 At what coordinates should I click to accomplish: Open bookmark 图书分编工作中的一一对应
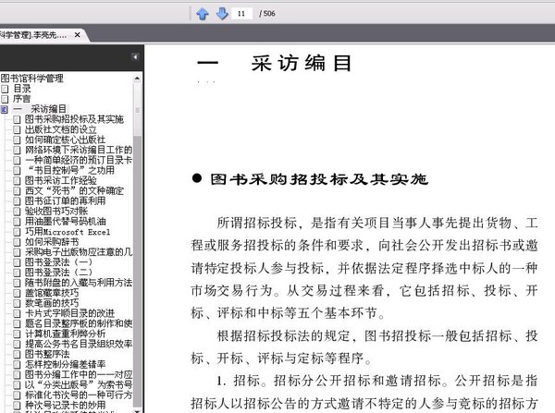(79, 374)
